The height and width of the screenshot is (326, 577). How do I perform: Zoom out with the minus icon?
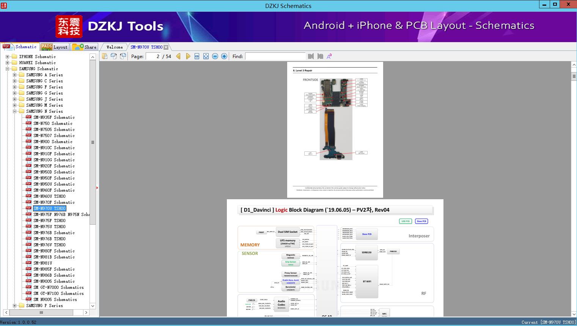pyautogui.click(x=215, y=56)
